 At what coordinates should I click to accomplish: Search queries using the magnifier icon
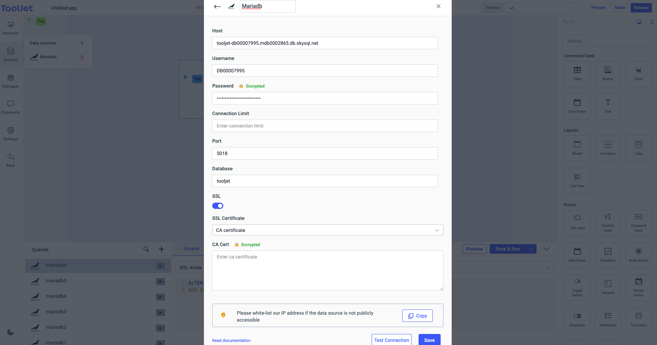point(146,249)
